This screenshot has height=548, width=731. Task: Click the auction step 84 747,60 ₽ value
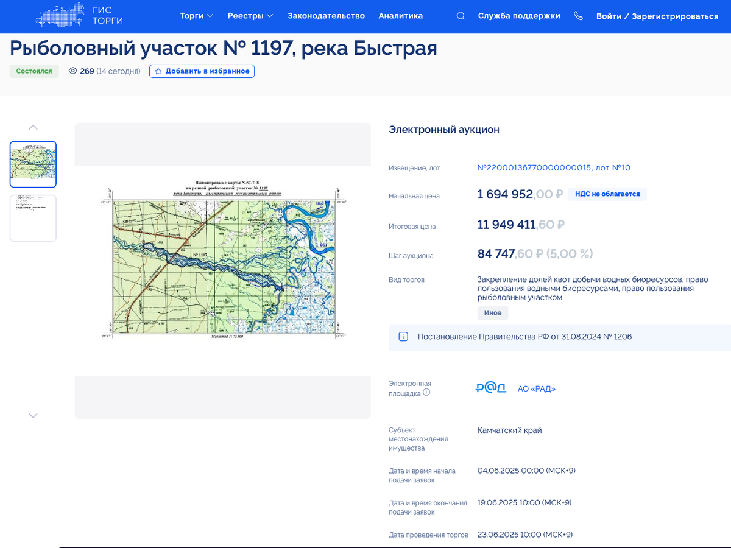535,254
